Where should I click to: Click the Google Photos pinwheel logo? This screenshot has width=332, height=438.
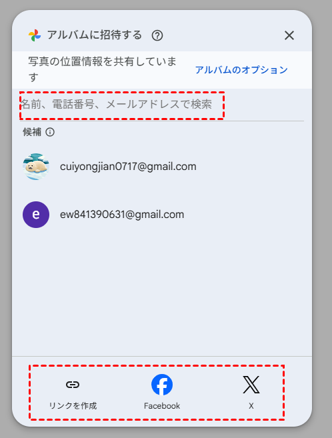coord(35,35)
